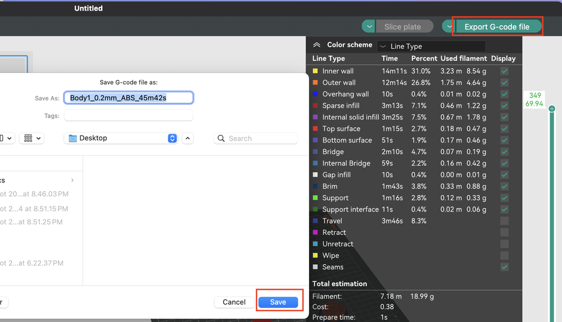This screenshot has width=562, height=322.
Task: Toggle display of Bridge lines
Action: pyautogui.click(x=504, y=151)
